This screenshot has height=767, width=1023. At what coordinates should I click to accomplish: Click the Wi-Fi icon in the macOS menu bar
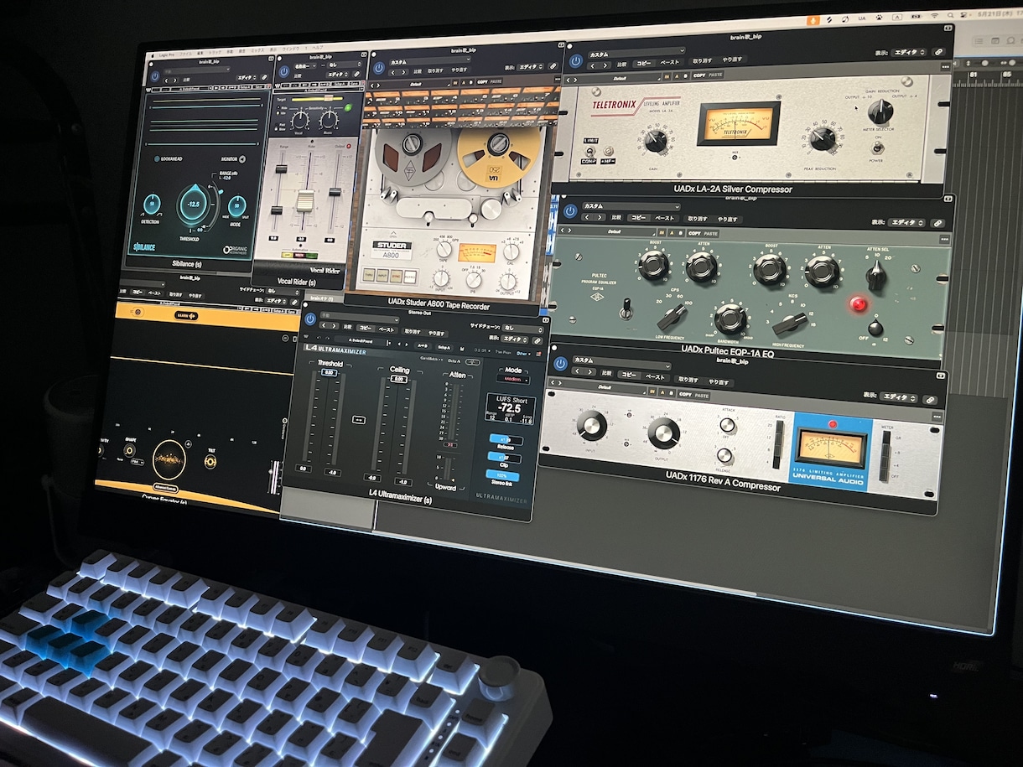[934, 16]
